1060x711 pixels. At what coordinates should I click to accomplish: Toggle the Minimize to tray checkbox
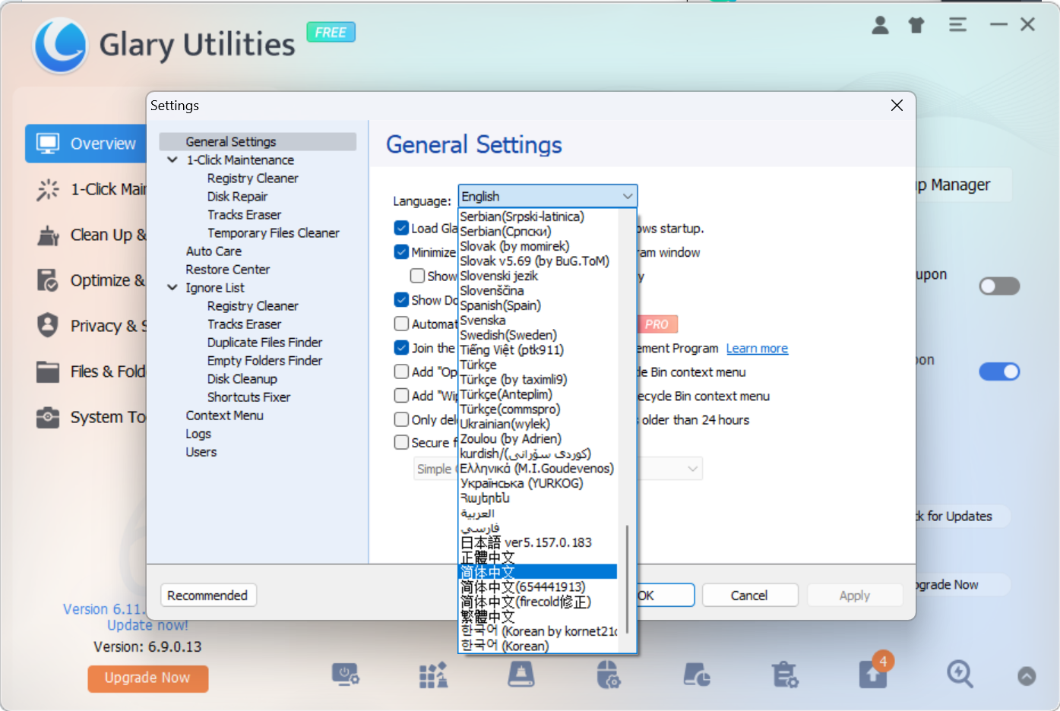click(402, 252)
